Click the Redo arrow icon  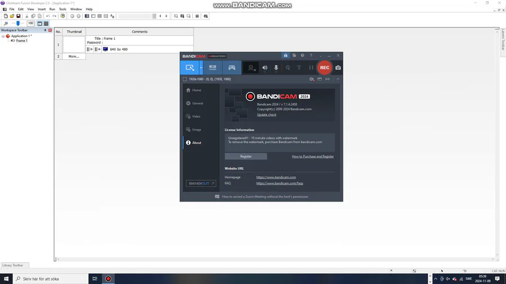(x=54, y=16)
